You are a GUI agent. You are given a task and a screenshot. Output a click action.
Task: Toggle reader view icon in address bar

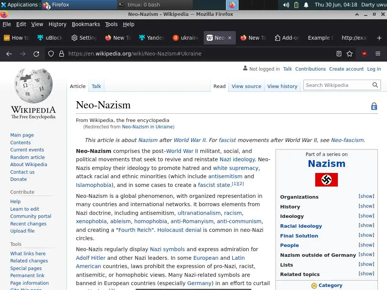339,54
